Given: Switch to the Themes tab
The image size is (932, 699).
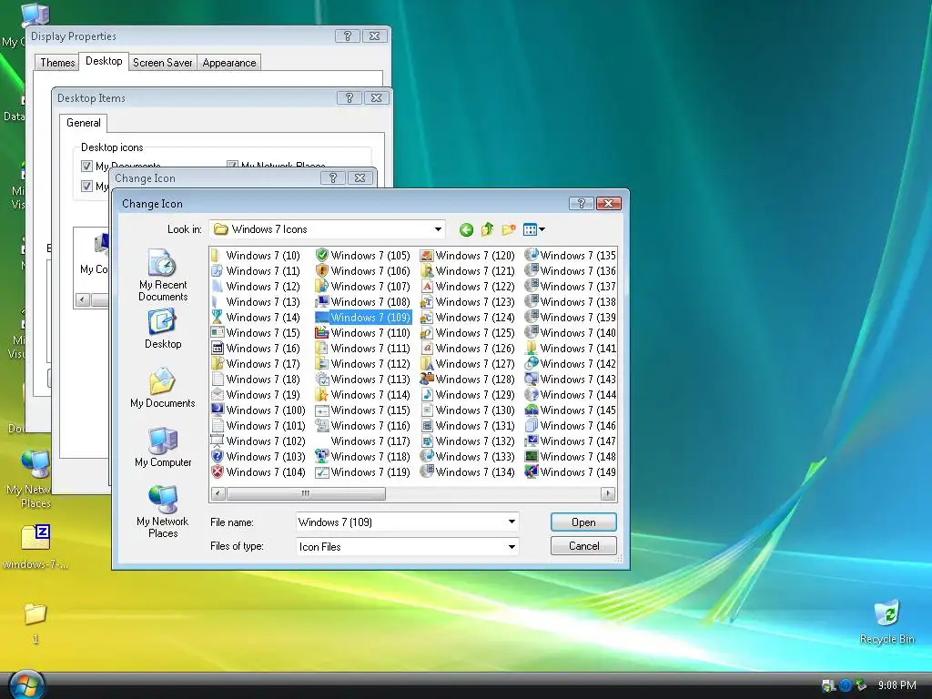Looking at the screenshot, I should coord(57,63).
